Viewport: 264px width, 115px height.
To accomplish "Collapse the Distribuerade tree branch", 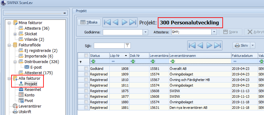I will (15, 62).
